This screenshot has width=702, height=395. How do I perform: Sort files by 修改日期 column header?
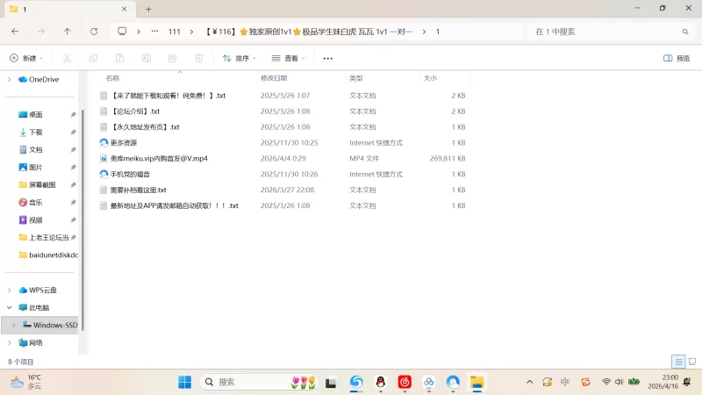[280, 78]
